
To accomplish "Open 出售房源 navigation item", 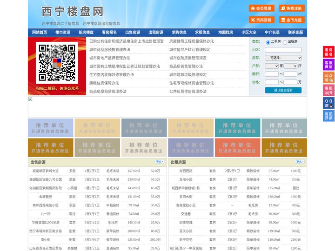I will [133, 33].
